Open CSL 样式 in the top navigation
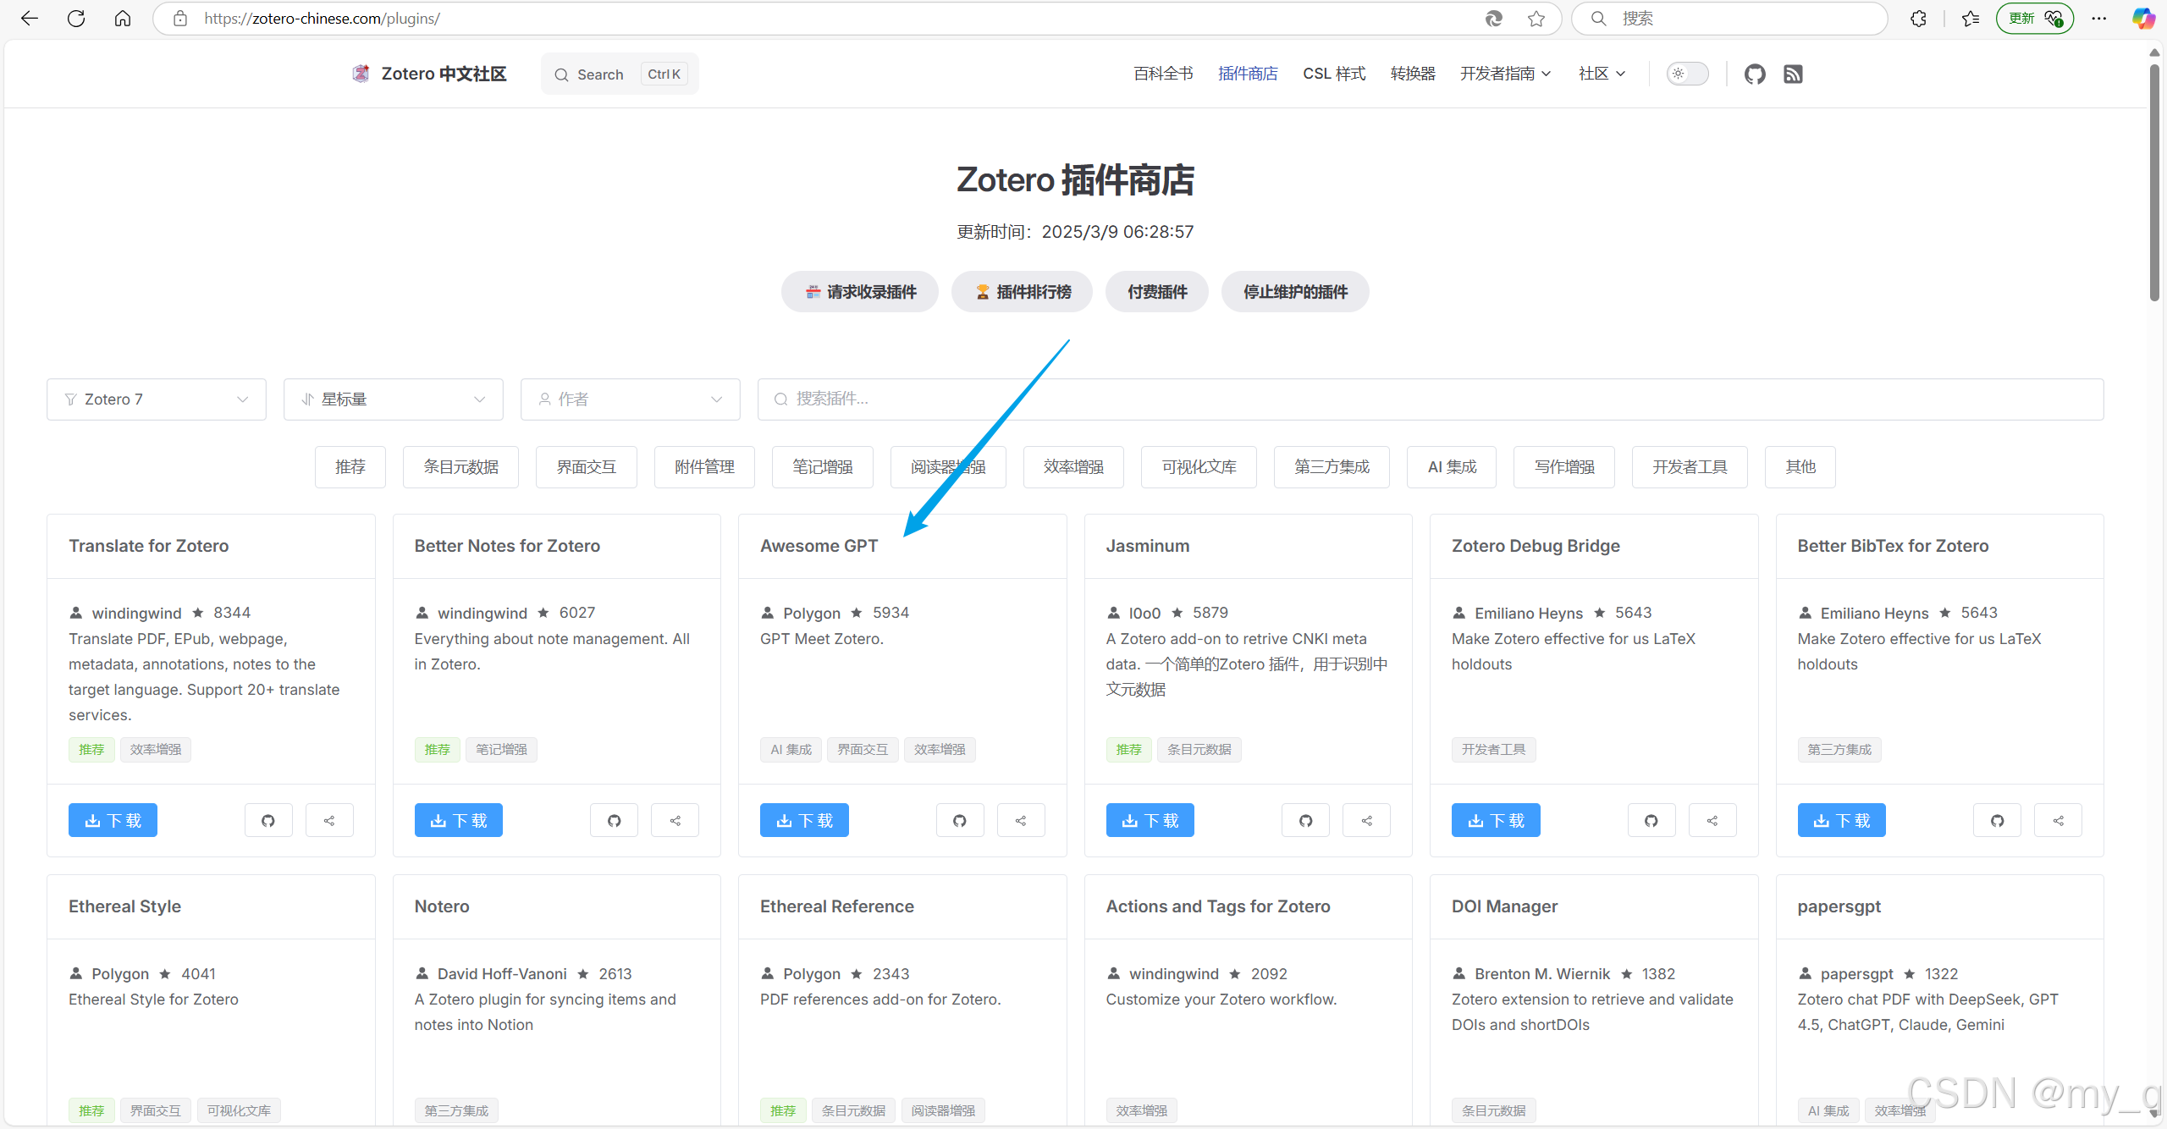Screen dimensions: 2167x1129 point(1334,74)
